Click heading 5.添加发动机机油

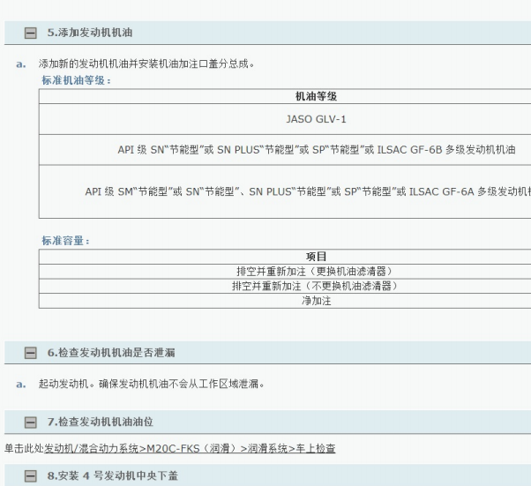point(90,33)
